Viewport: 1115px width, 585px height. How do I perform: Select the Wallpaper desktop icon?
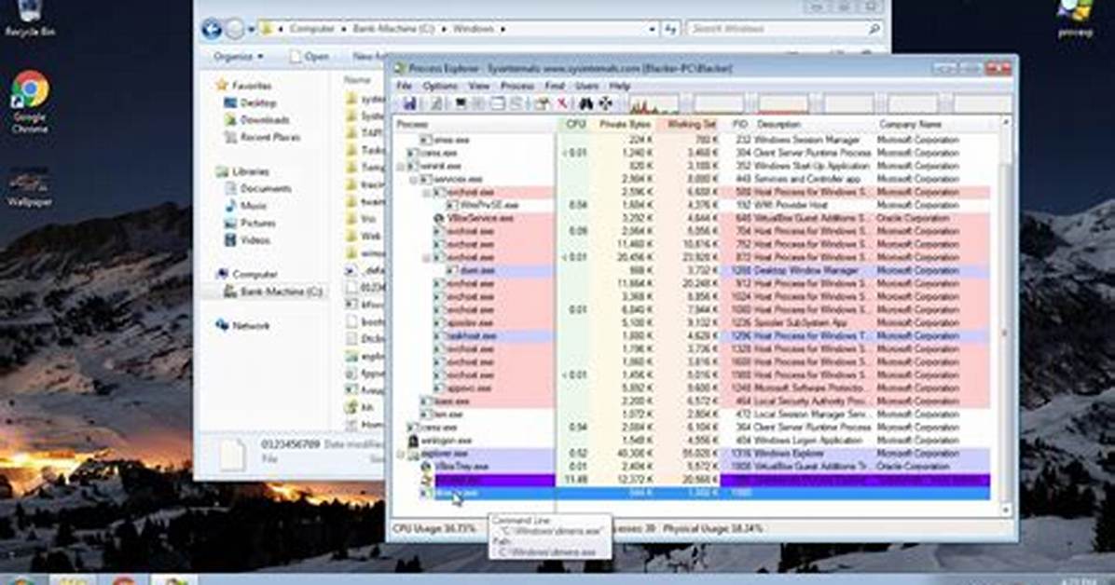(29, 187)
